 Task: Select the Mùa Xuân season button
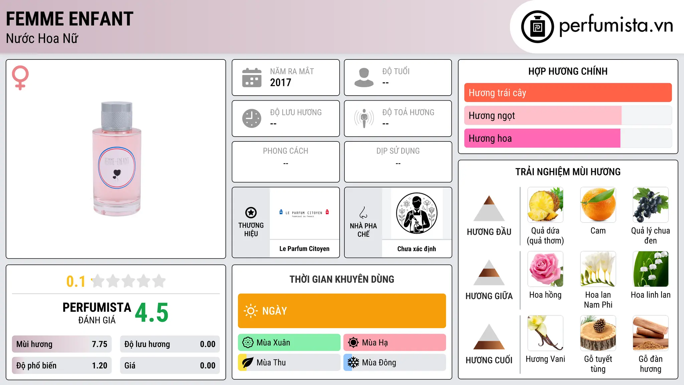coord(289,343)
